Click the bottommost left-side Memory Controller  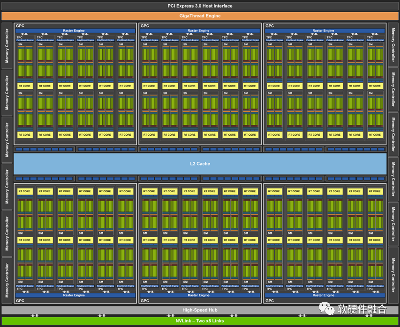click(7, 280)
